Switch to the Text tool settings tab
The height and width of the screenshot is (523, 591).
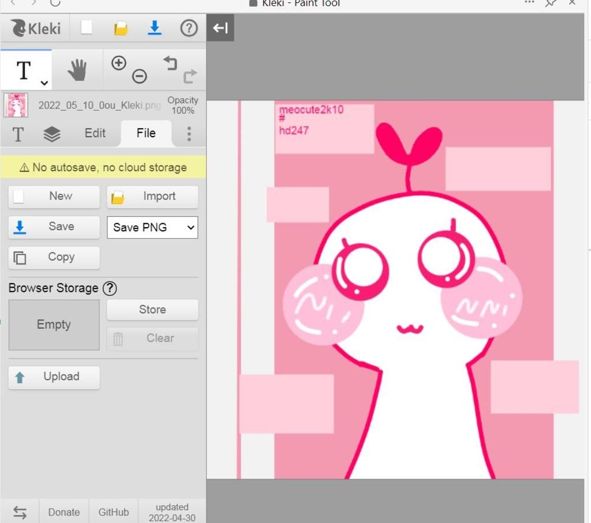pyautogui.click(x=18, y=134)
